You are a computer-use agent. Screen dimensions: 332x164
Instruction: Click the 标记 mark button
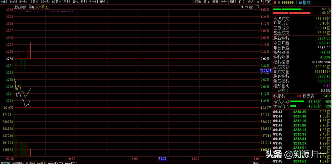pyautogui.click(x=250, y=2)
